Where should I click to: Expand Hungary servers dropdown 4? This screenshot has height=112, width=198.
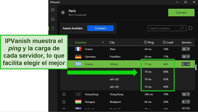pyautogui.click(x=186, y=102)
